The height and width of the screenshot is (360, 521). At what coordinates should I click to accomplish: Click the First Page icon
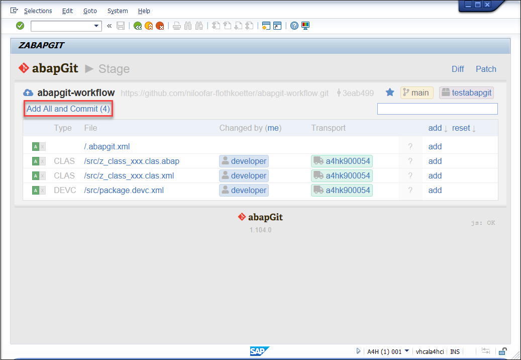coord(217,26)
